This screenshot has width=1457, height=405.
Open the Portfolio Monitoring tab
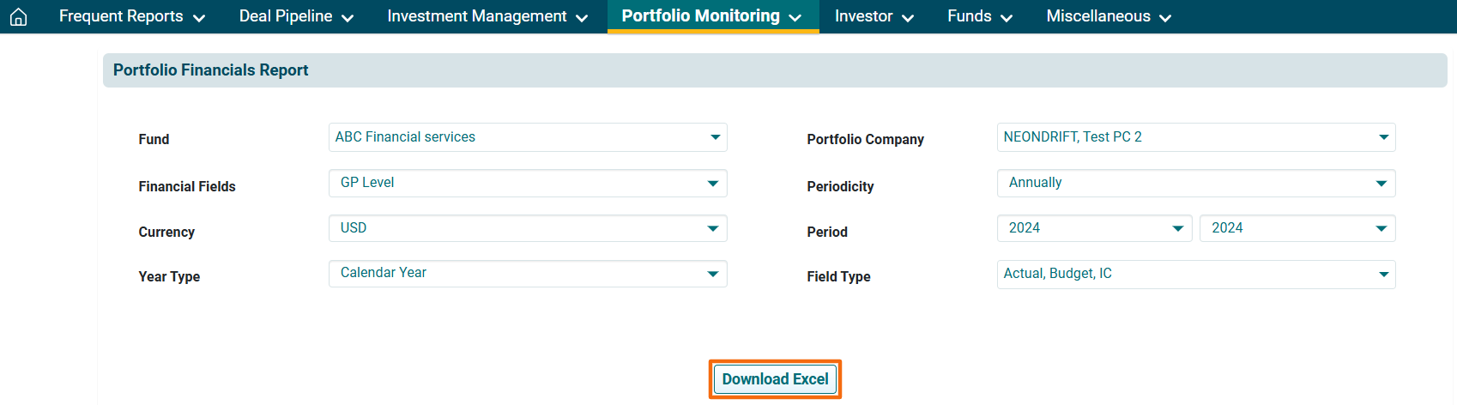pyautogui.click(x=711, y=16)
